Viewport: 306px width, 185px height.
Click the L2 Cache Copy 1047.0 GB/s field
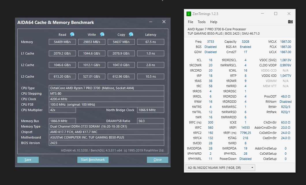point(121,65)
